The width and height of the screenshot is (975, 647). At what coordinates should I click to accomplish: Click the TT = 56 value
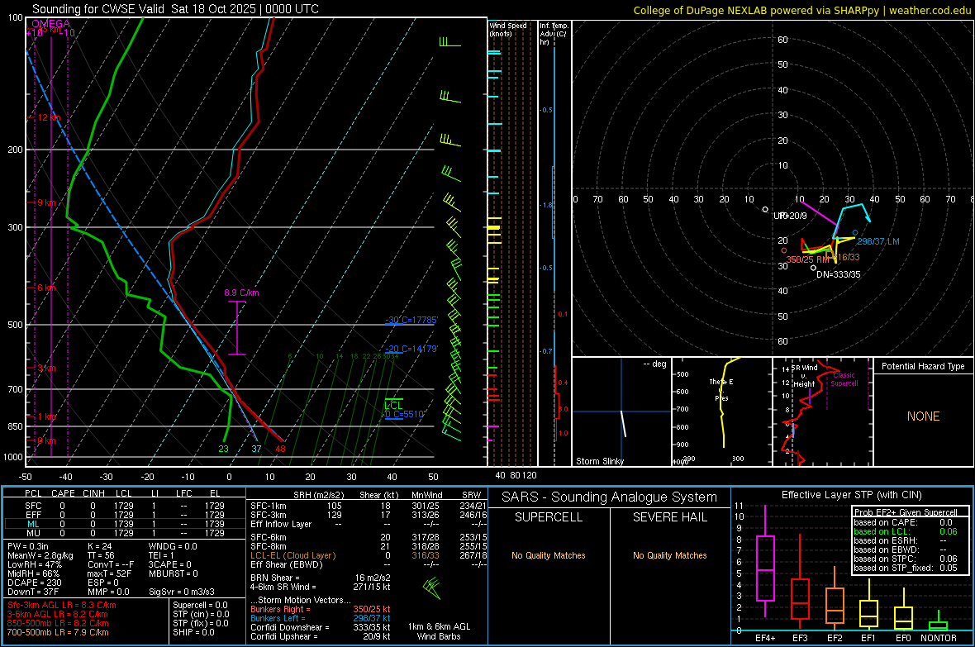(x=102, y=555)
